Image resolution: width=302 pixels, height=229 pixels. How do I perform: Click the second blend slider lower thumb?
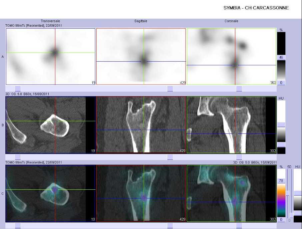(x=291, y=215)
